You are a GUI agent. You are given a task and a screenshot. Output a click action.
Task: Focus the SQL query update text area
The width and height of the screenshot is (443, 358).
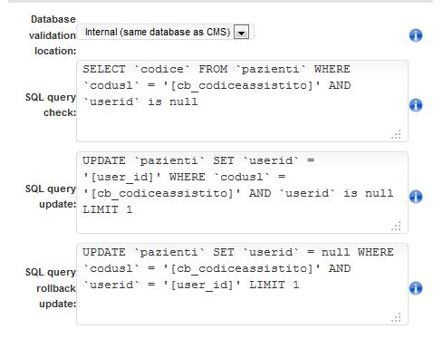(242, 192)
